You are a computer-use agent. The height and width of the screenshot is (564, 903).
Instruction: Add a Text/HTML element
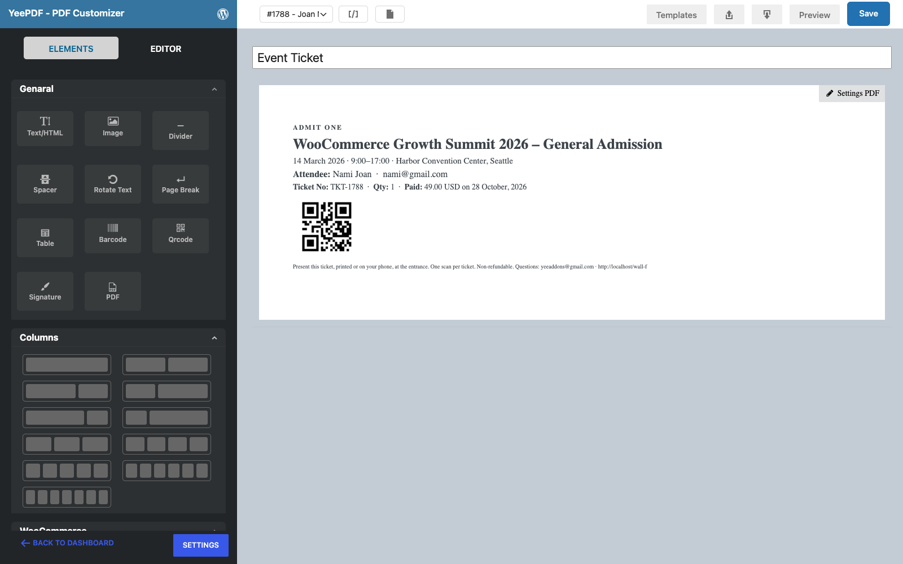[45, 128]
